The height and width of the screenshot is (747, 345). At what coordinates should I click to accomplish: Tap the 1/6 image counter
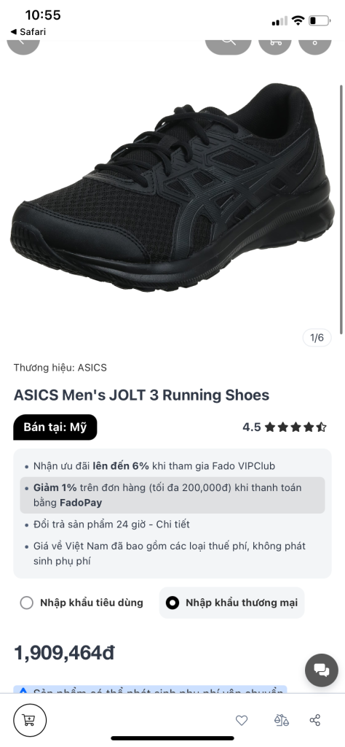coord(317,338)
